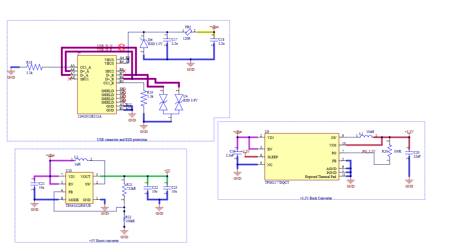Image resolution: width=463 pixels, height=249 pixels.
Task: Click the '+3.3V Buck Converter' caption
Action: 316,198
